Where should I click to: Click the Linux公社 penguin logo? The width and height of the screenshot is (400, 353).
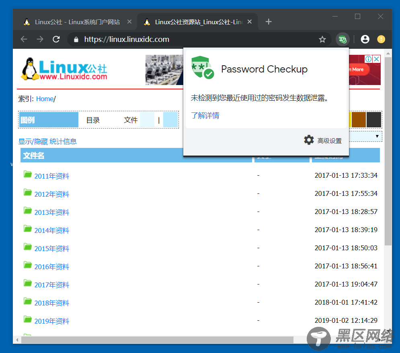(64, 69)
